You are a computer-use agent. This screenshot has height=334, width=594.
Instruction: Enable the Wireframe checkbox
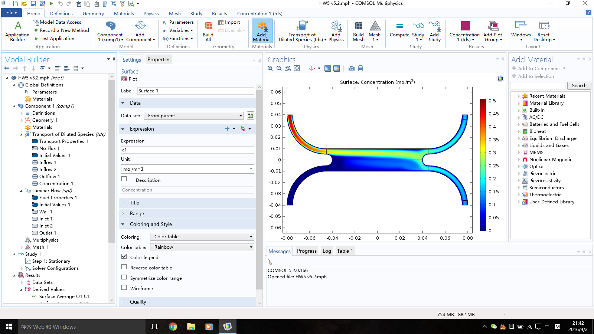[124, 288]
